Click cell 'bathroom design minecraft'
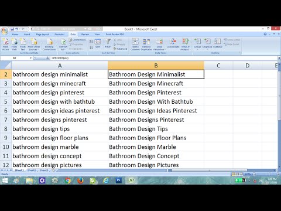This screenshot has width=281, height=211. click(60, 83)
